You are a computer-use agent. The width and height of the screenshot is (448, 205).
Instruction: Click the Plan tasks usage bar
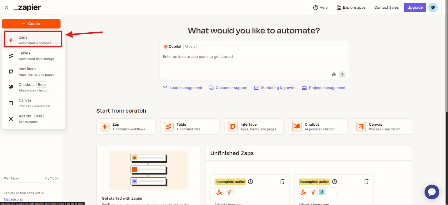(31, 183)
